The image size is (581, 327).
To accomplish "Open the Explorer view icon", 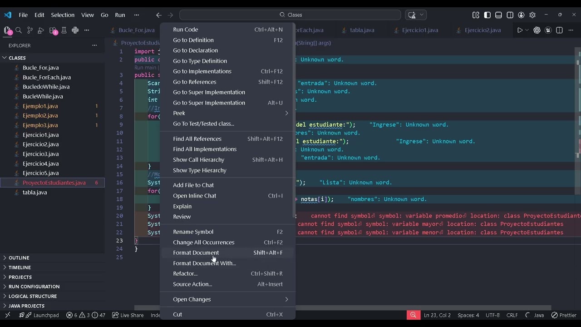I will [x=7, y=30].
